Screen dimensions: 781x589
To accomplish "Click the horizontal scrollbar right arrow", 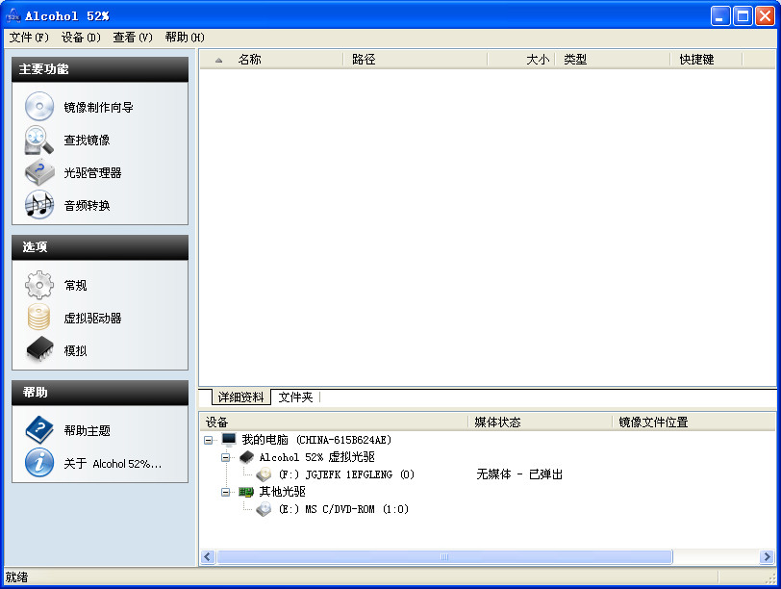I will pos(767,556).
